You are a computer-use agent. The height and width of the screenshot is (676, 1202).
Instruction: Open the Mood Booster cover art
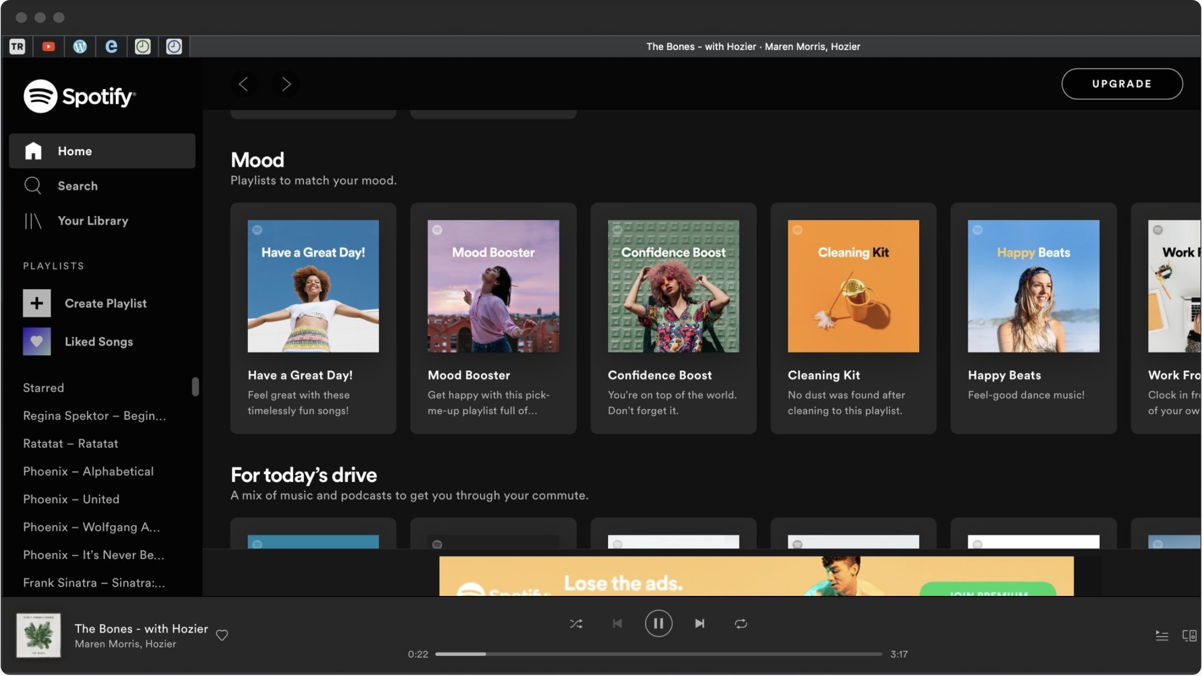(x=493, y=286)
